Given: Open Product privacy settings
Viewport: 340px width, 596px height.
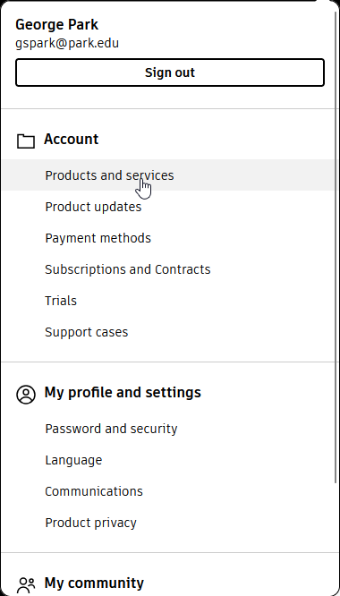Looking at the screenshot, I should click(x=90, y=523).
